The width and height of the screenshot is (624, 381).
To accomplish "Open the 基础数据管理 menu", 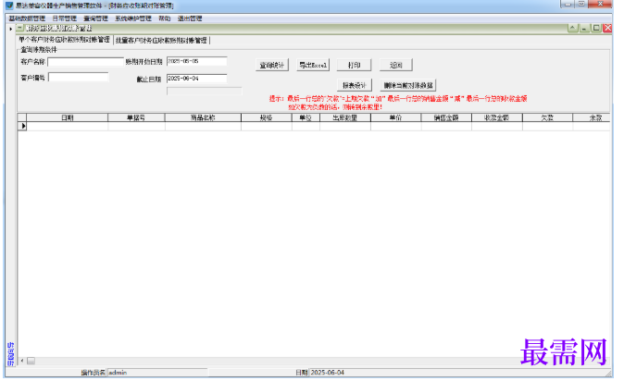I will [27, 18].
